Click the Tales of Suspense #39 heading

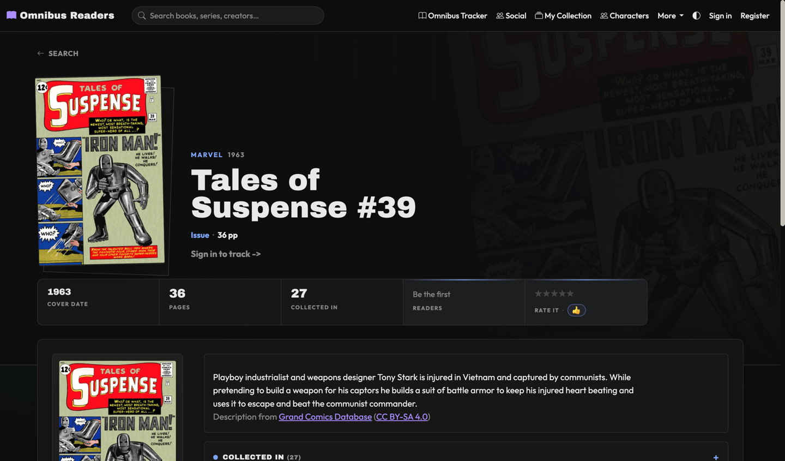[303, 194]
